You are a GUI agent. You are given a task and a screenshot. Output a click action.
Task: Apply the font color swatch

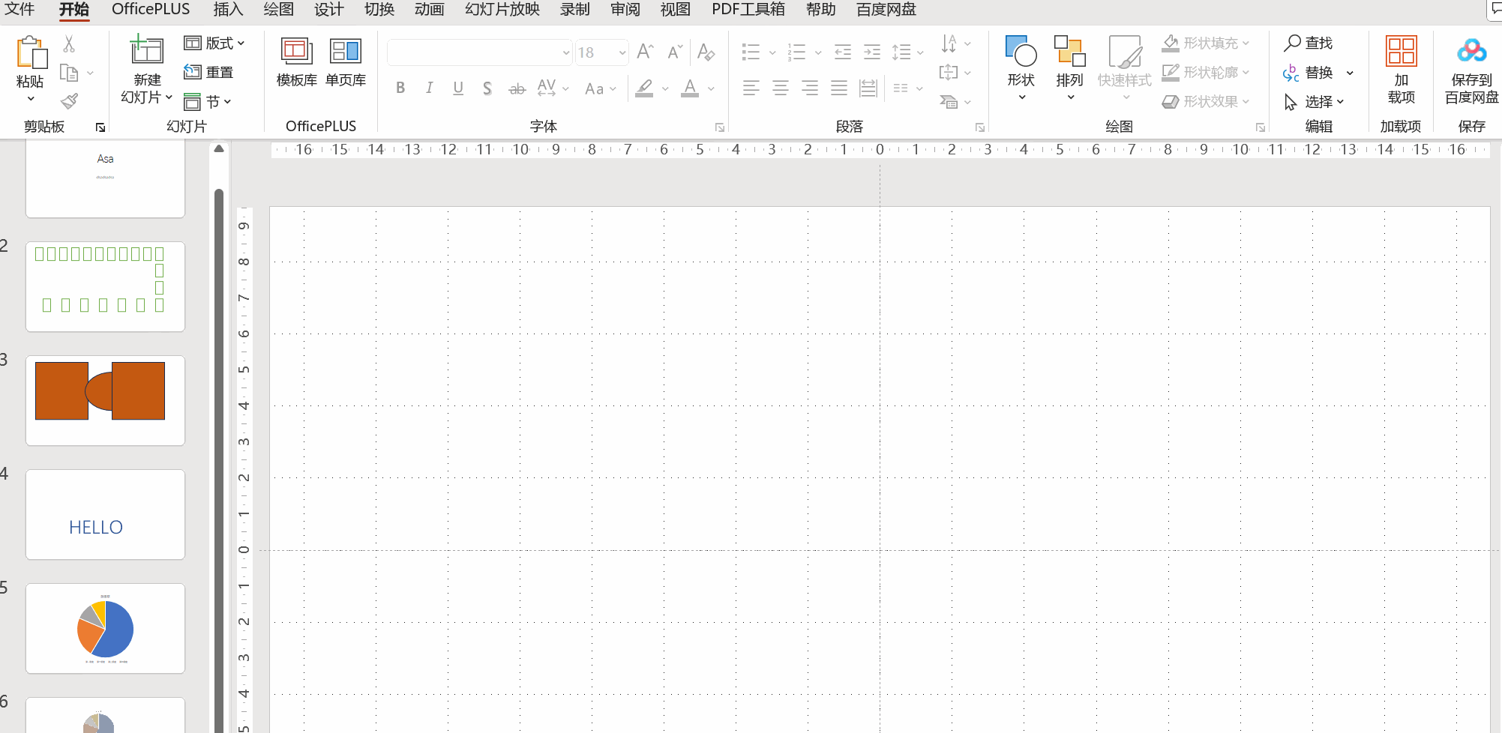click(690, 88)
